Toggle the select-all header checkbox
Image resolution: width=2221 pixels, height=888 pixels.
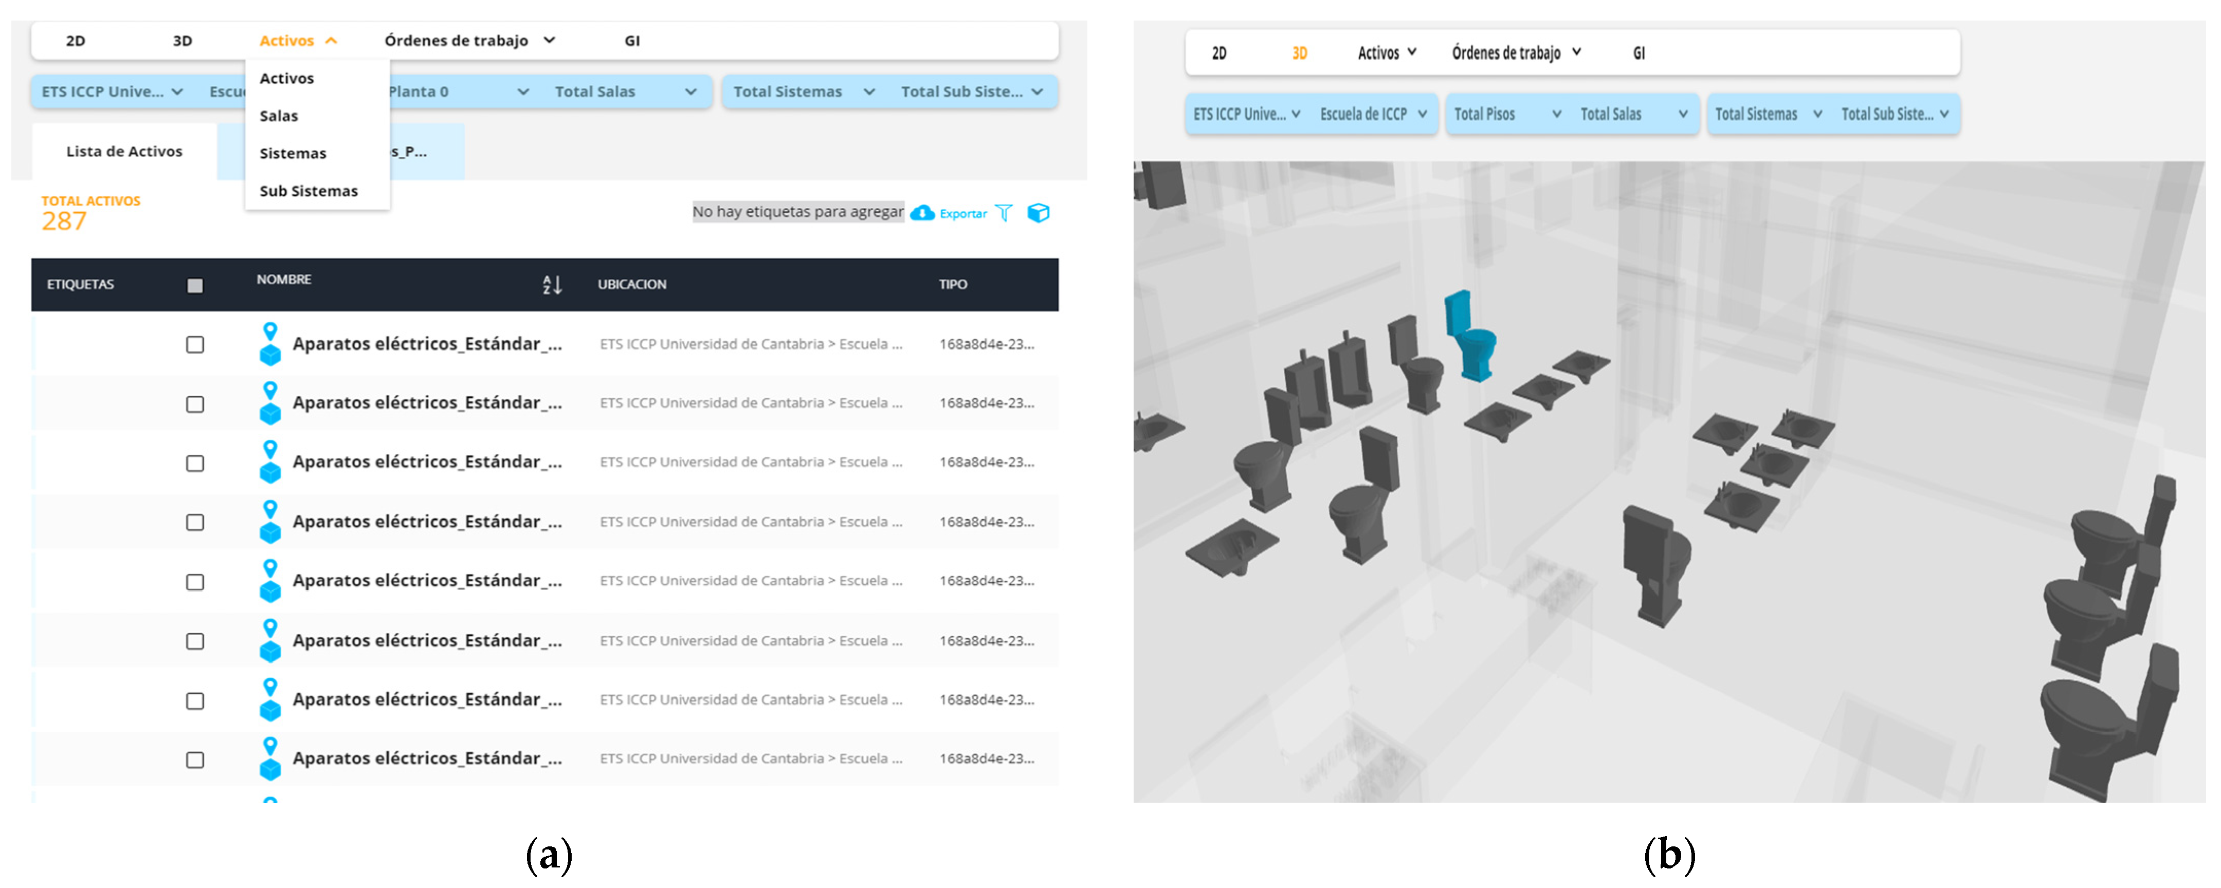tap(195, 285)
